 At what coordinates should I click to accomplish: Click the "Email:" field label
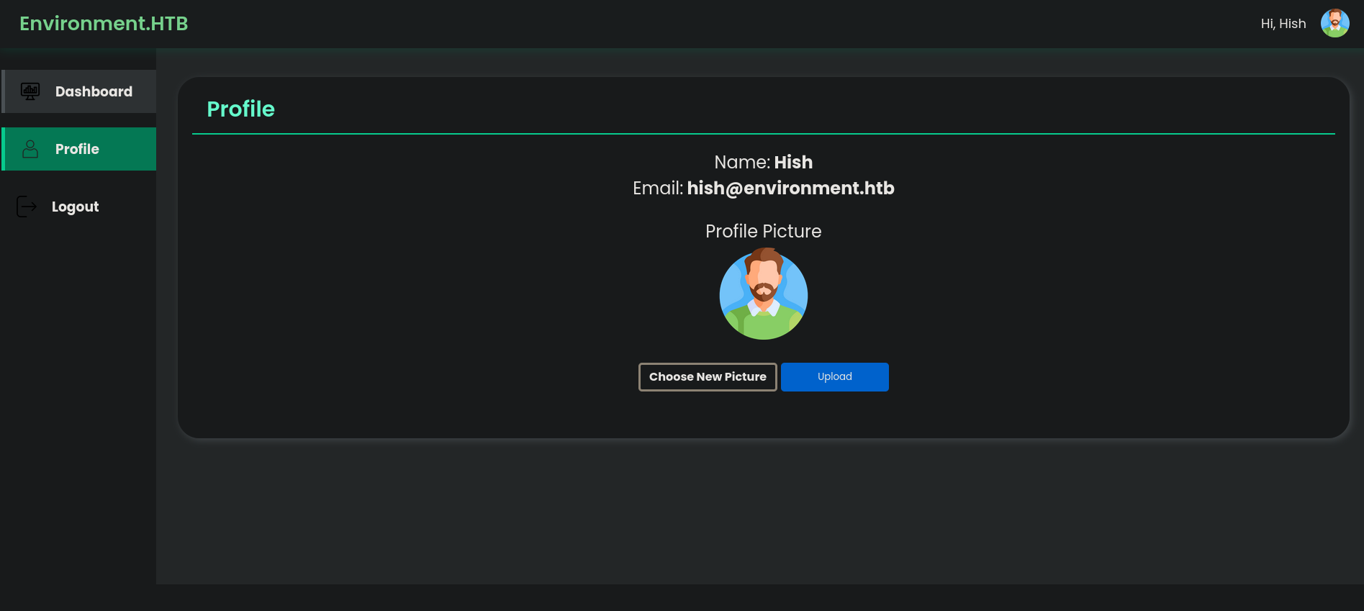(x=657, y=188)
